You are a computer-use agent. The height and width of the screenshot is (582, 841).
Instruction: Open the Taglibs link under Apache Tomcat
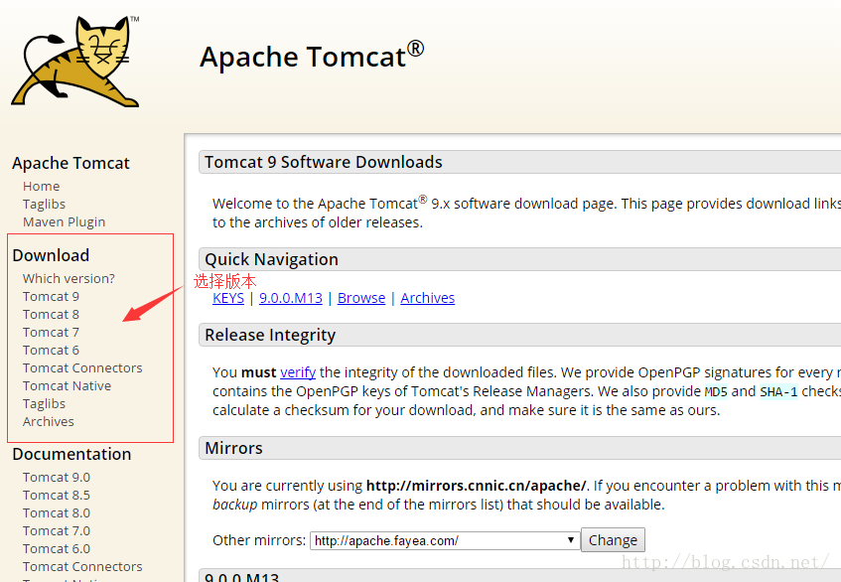coord(44,204)
